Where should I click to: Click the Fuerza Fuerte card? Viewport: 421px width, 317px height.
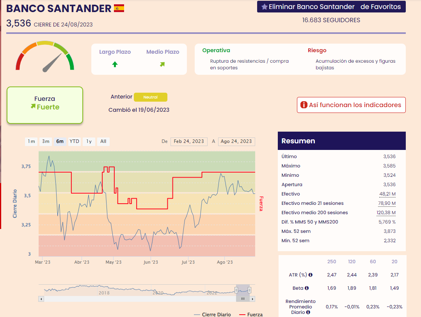point(45,105)
